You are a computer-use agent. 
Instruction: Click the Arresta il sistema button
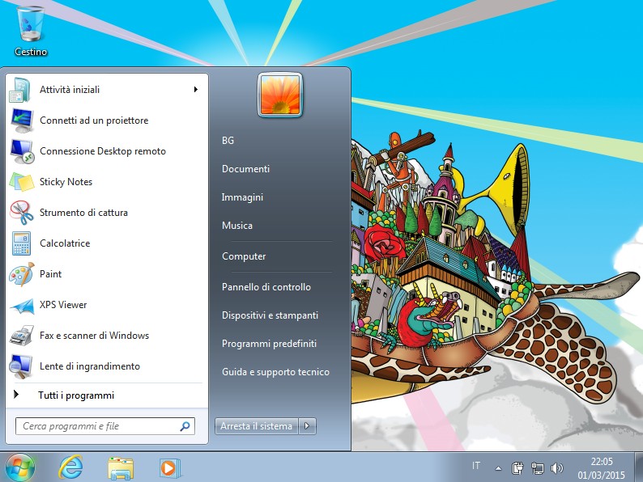(x=257, y=426)
